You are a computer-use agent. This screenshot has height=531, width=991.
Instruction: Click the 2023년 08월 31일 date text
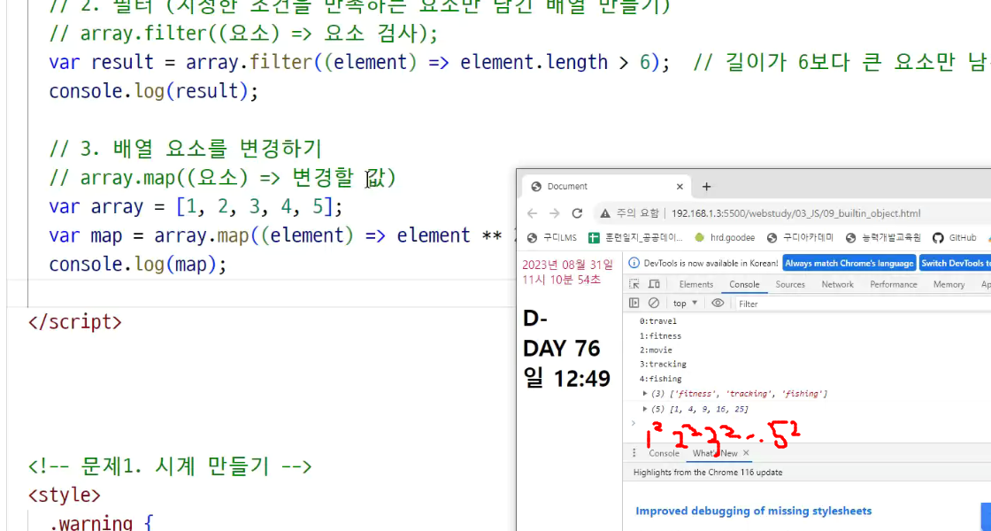[x=567, y=264]
